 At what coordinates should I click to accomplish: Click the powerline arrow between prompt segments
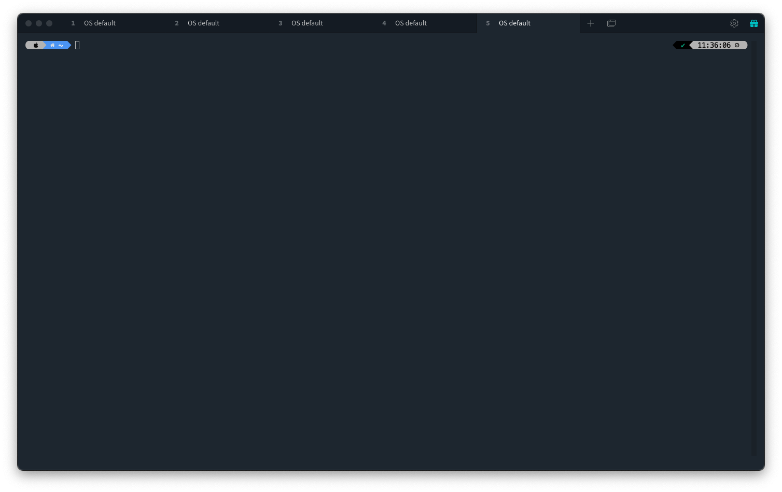(x=44, y=45)
